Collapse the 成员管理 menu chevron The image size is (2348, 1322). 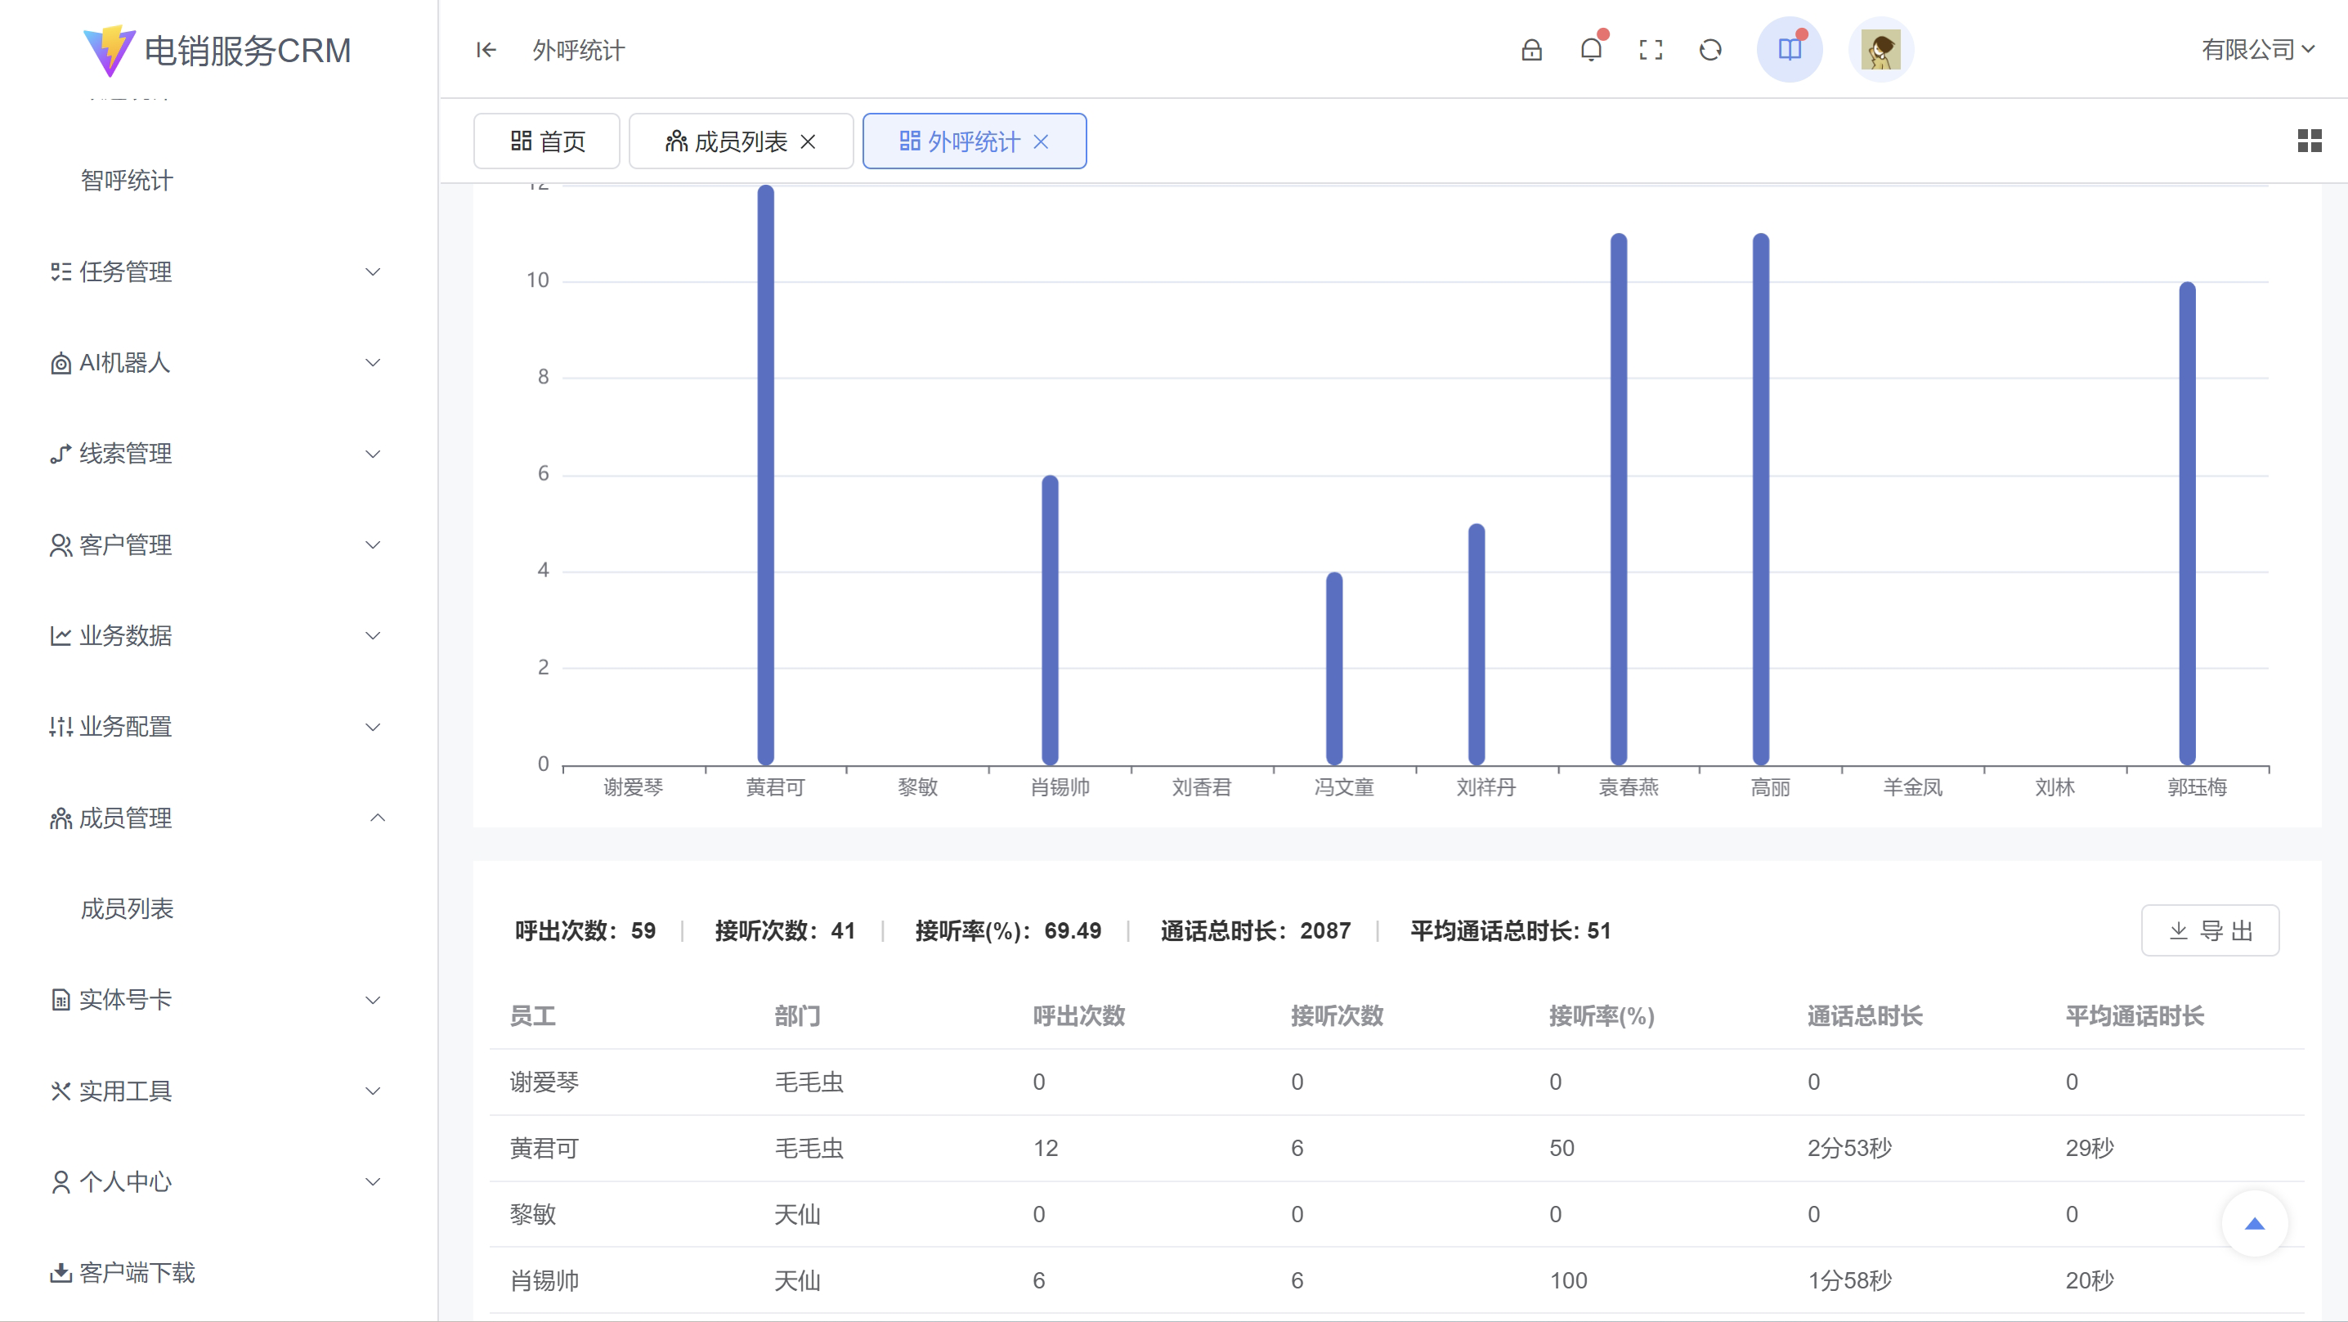click(378, 818)
